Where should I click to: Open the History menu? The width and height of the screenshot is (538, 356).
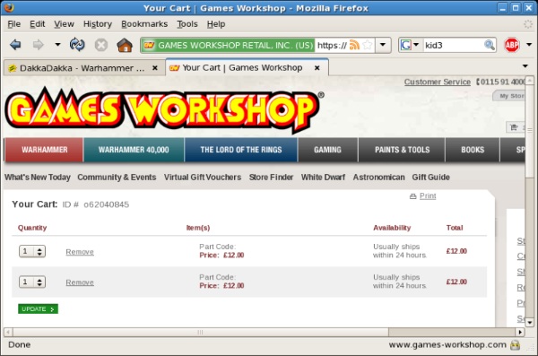tap(98, 24)
